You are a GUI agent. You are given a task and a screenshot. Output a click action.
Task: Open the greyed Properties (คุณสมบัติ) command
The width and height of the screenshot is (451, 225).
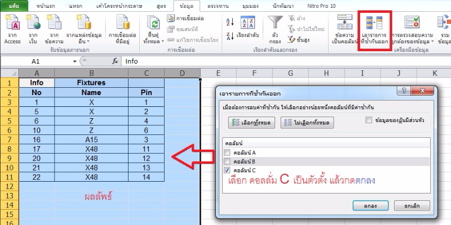click(183, 29)
